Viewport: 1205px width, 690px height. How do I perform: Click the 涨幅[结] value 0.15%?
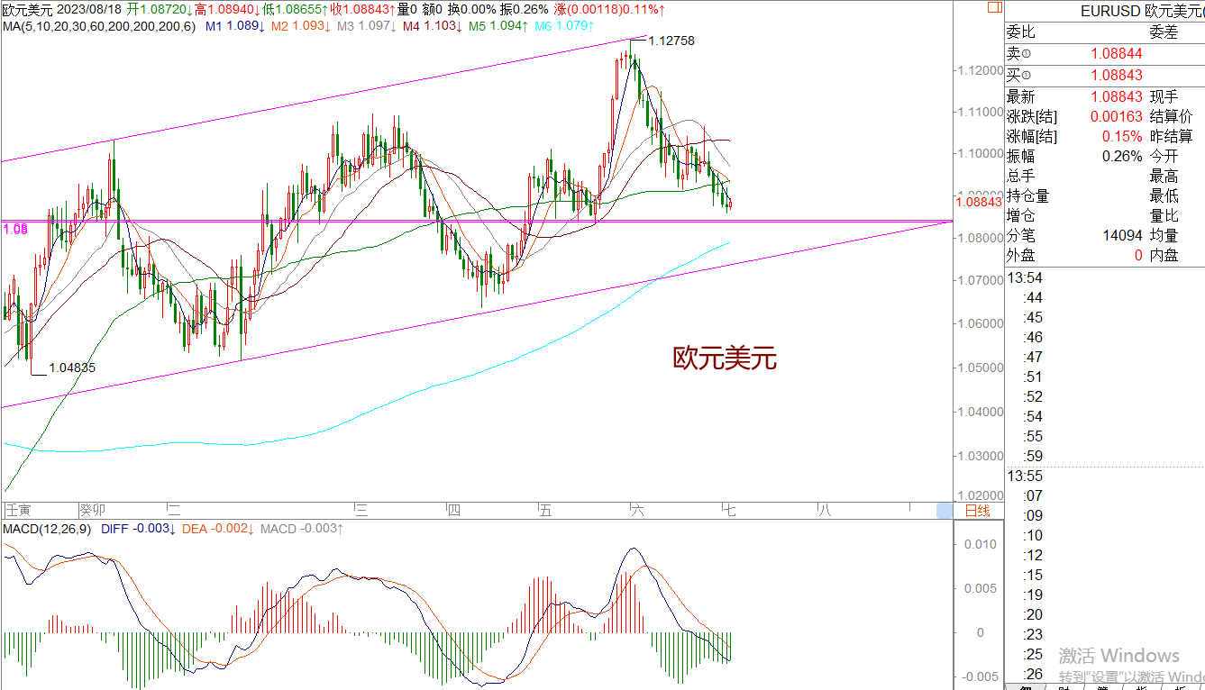pos(1122,136)
